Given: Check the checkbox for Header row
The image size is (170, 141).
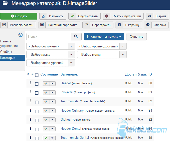Looking at the screenshot, I should tap(37, 84).
